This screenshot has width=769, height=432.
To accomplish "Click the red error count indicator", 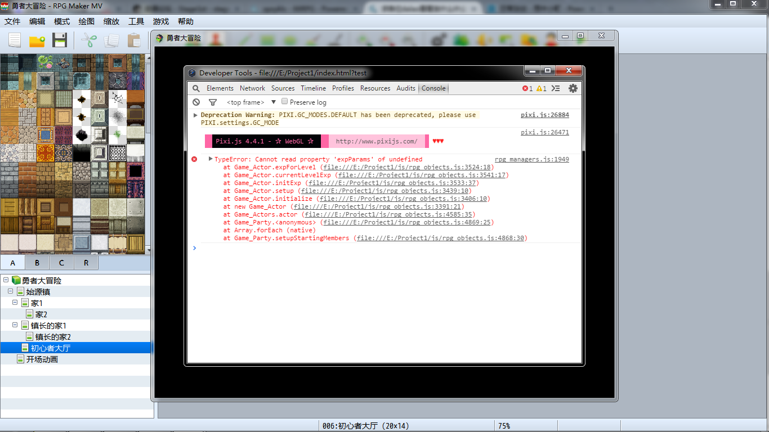I will [x=527, y=88].
